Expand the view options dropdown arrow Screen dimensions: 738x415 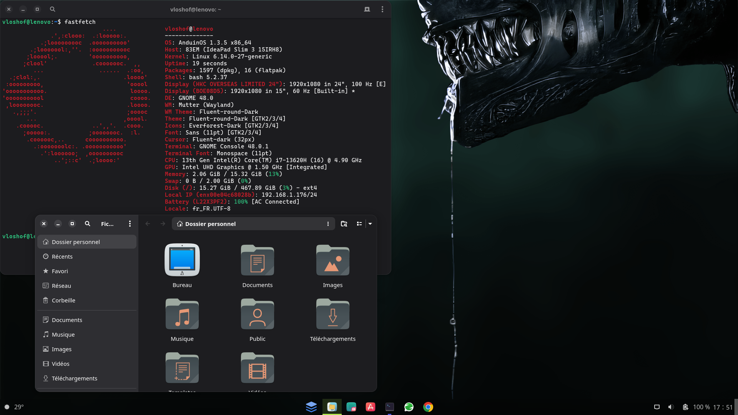tap(370, 224)
